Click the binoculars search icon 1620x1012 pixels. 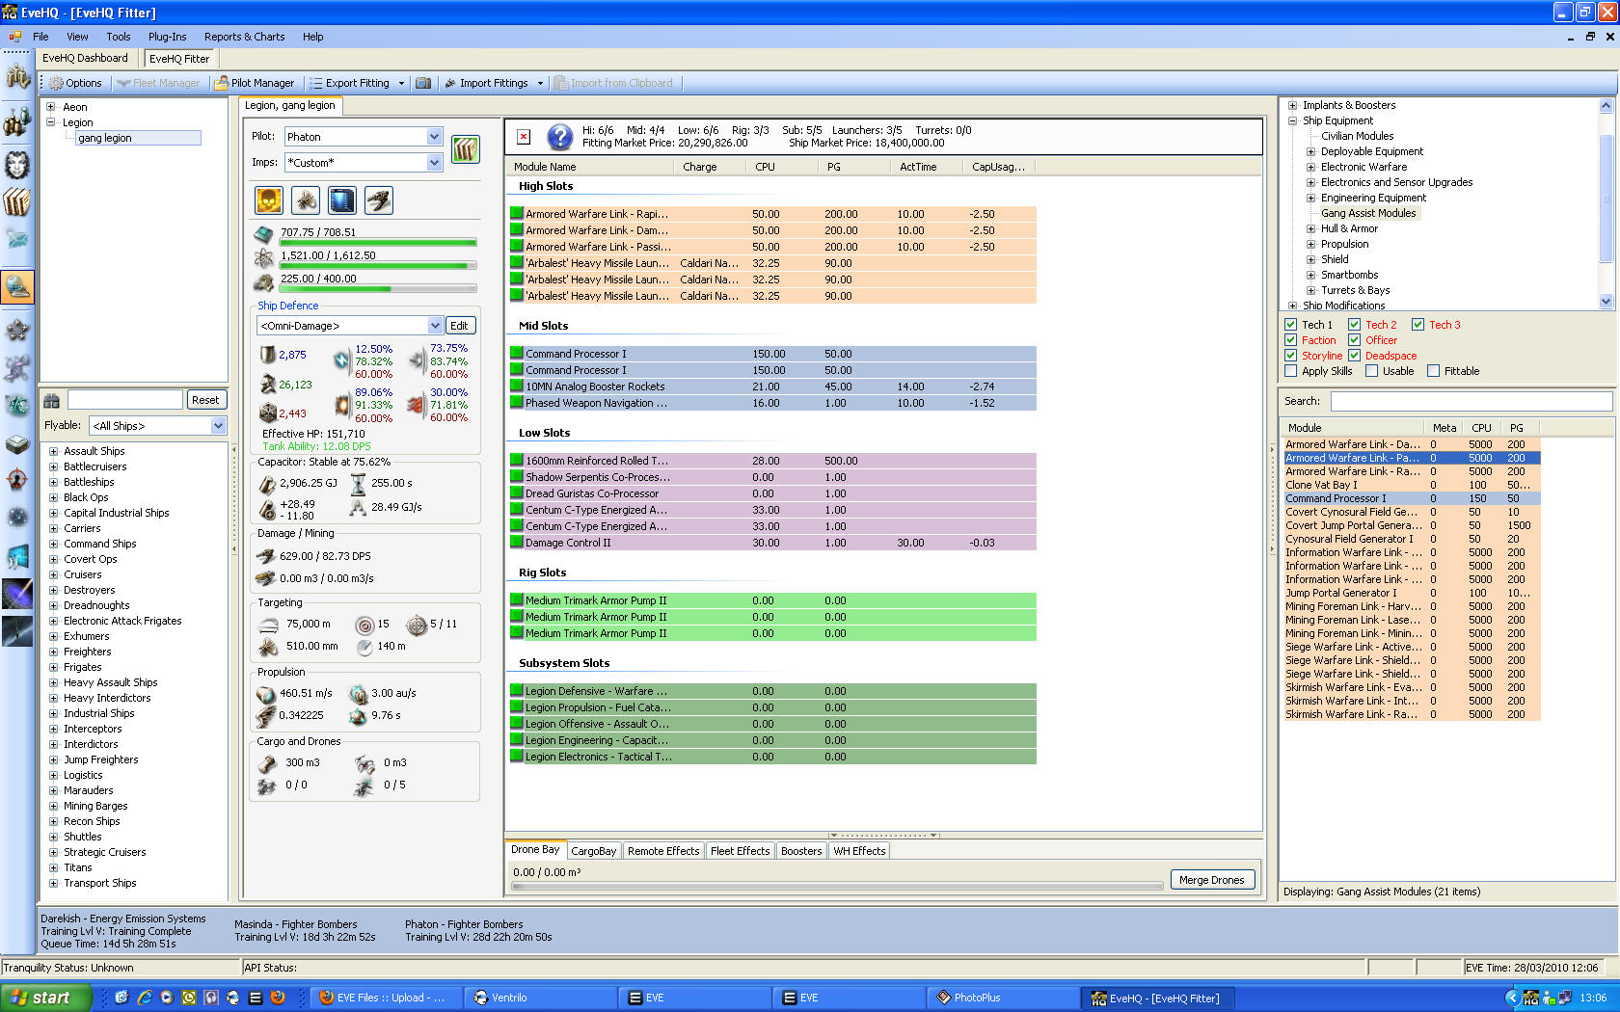point(52,400)
